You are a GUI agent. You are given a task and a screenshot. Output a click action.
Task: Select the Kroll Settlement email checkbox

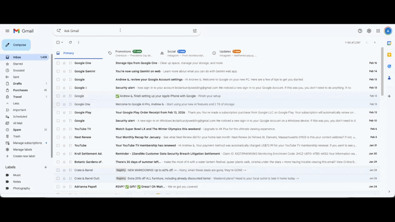click(x=58, y=154)
